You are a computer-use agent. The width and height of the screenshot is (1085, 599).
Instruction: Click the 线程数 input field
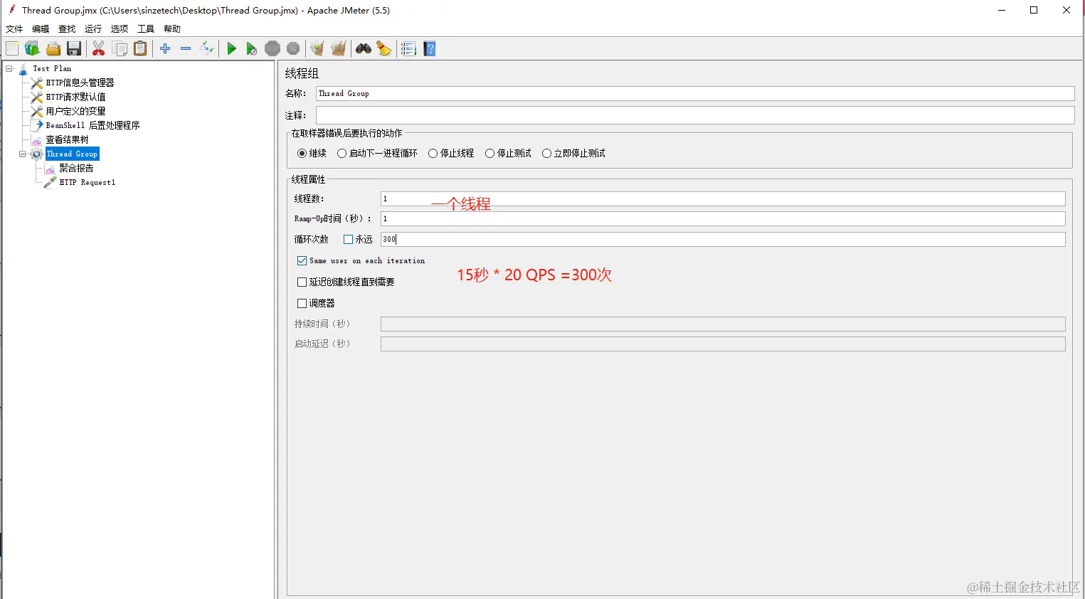click(723, 199)
